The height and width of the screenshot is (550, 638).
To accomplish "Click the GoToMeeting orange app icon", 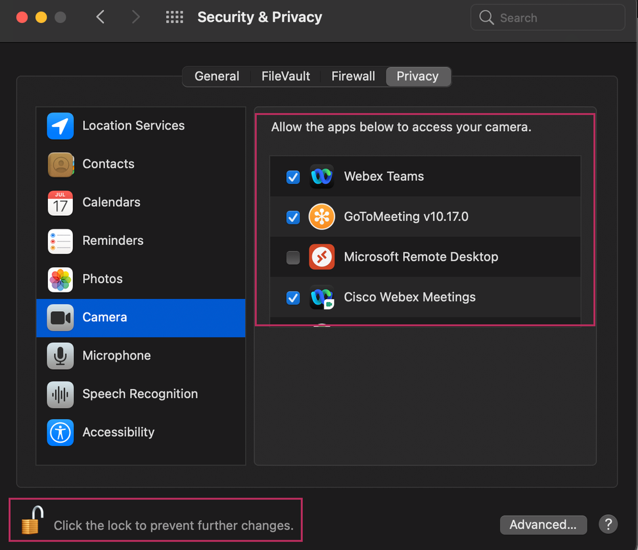I will 321,217.
